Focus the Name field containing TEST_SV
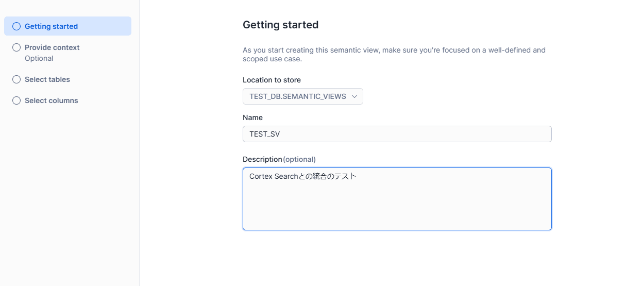This screenshot has width=642, height=286. (x=397, y=134)
